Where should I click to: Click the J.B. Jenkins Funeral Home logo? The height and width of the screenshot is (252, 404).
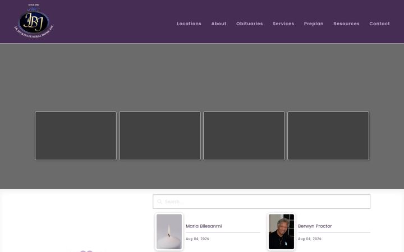click(34, 21)
